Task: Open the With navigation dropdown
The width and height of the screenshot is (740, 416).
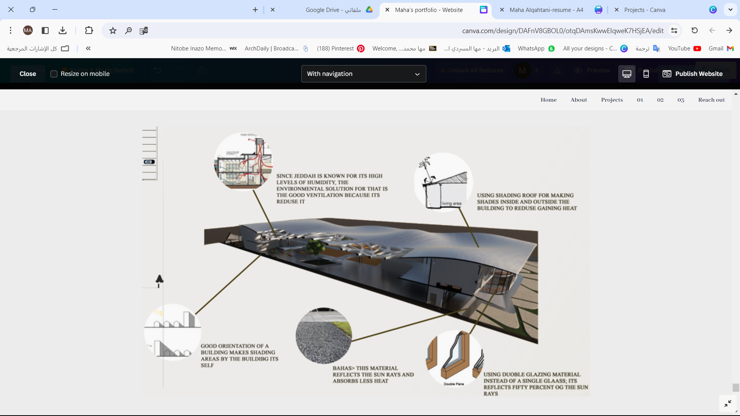Action: [x=363, y=74]
